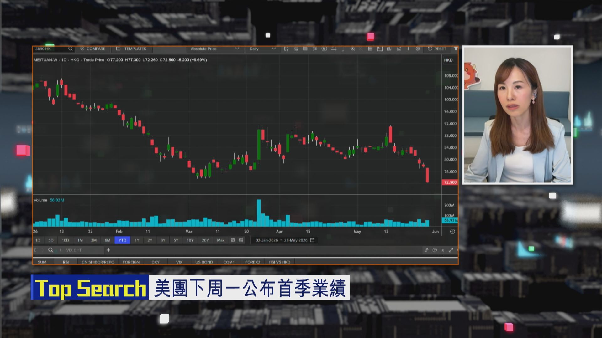The image size is (602, 338).
Task: Select the 1D range
Action: pyautogui.click(x=38, y=240)
